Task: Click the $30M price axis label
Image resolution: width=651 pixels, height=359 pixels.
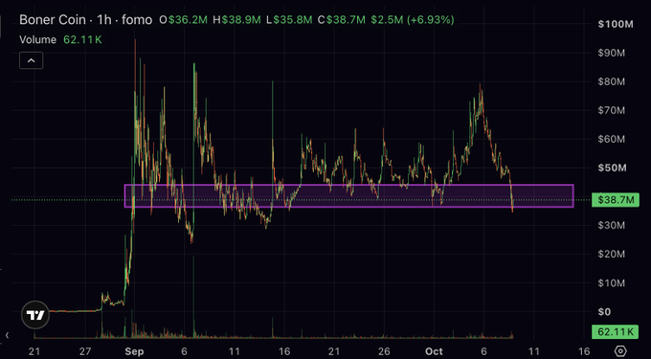Action: [x=612, y=225]
